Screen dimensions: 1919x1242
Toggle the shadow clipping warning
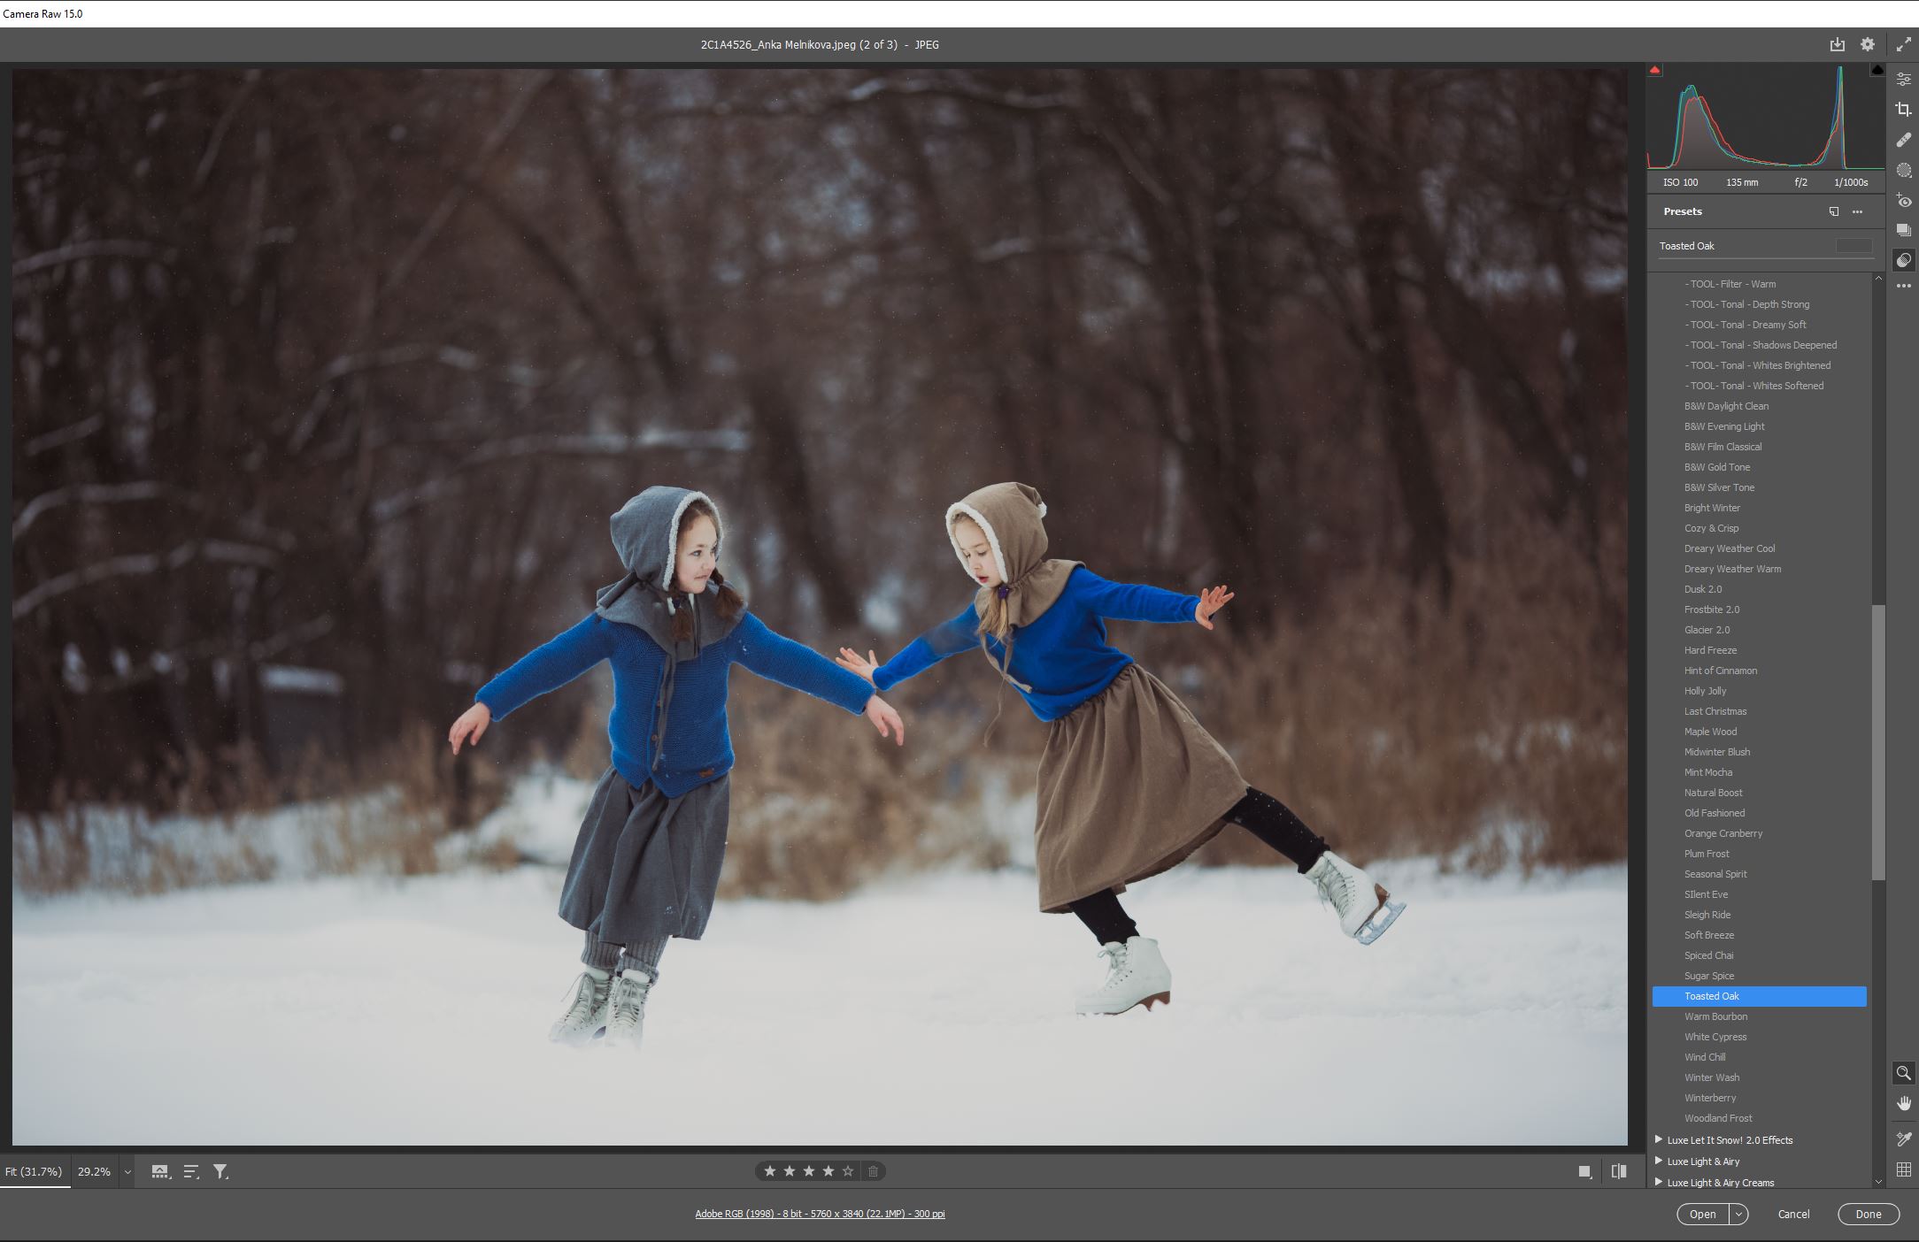(1655, 70)
